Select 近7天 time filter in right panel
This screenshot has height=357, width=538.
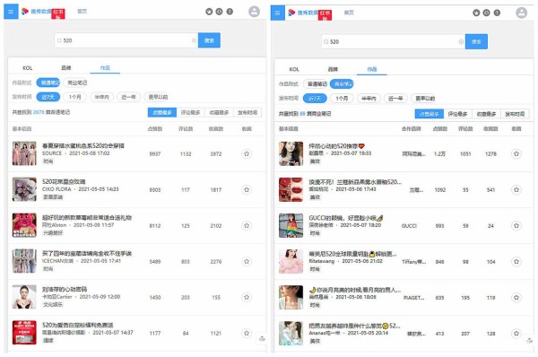click(x=315, y=99)
